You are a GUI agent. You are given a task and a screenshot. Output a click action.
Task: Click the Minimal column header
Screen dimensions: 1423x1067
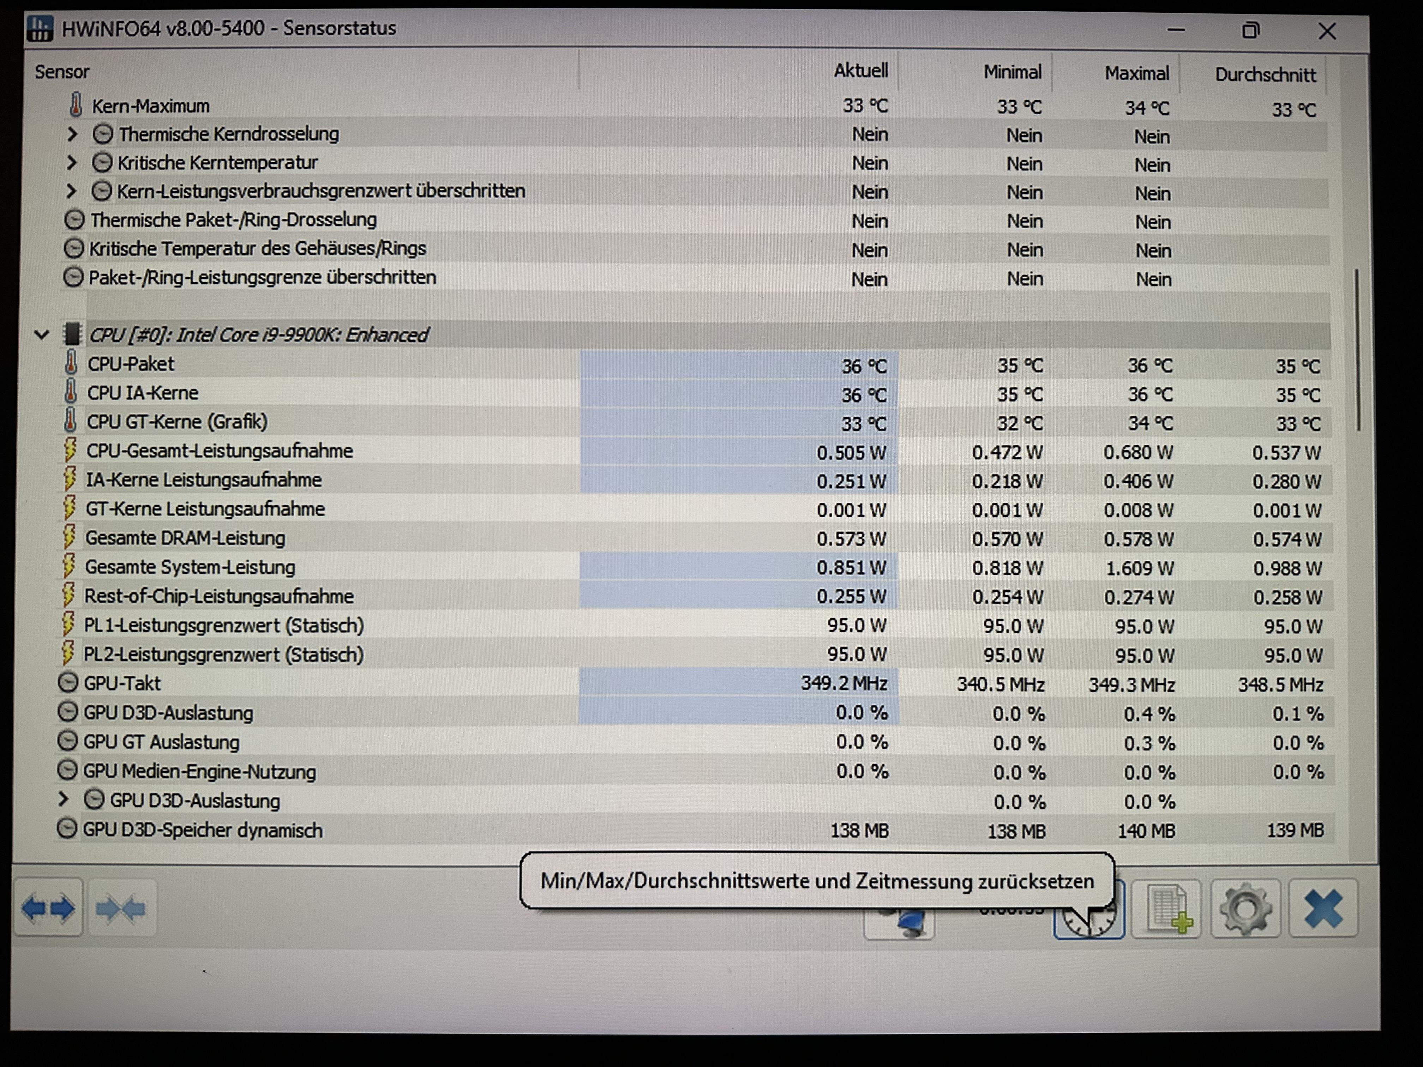pyautogui.click(x=1012, y=71)
